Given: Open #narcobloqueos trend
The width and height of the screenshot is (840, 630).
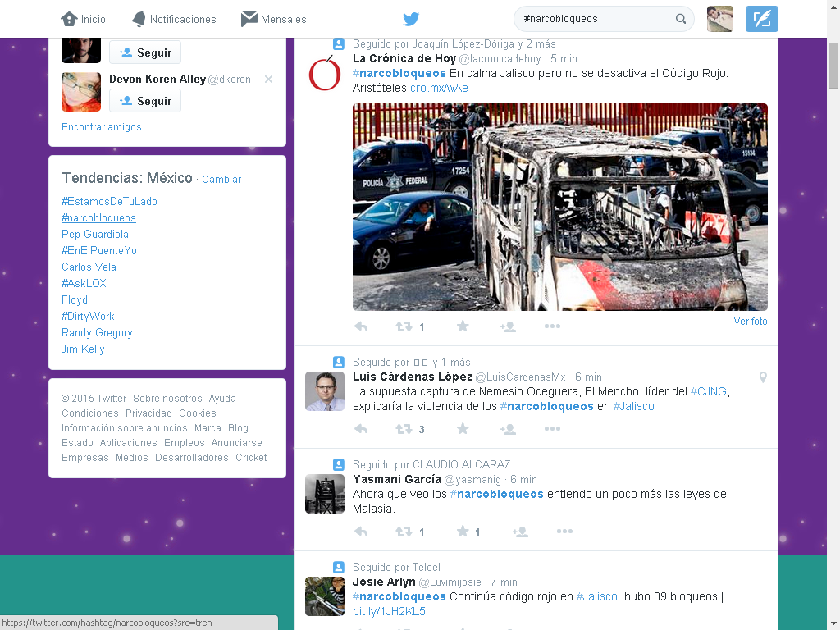Looking at the screenshot, I should [98, 218].
